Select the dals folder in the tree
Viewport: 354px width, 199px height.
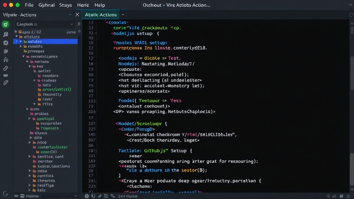41,190
